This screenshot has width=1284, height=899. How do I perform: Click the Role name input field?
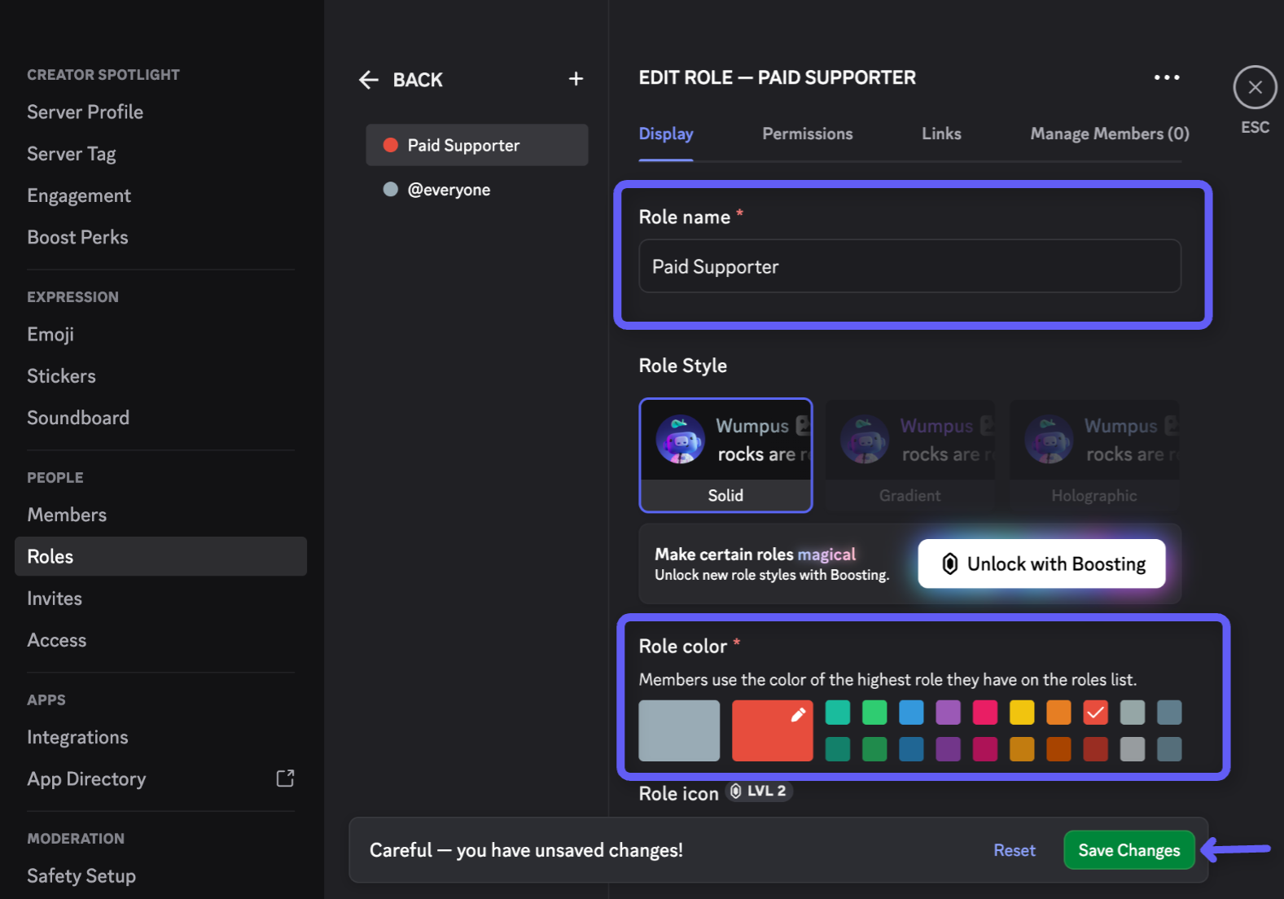click(909, 266)
